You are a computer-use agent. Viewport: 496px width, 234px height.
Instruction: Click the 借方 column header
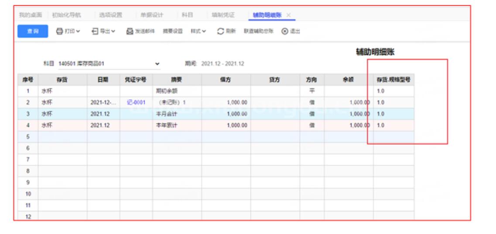(226, 80)
